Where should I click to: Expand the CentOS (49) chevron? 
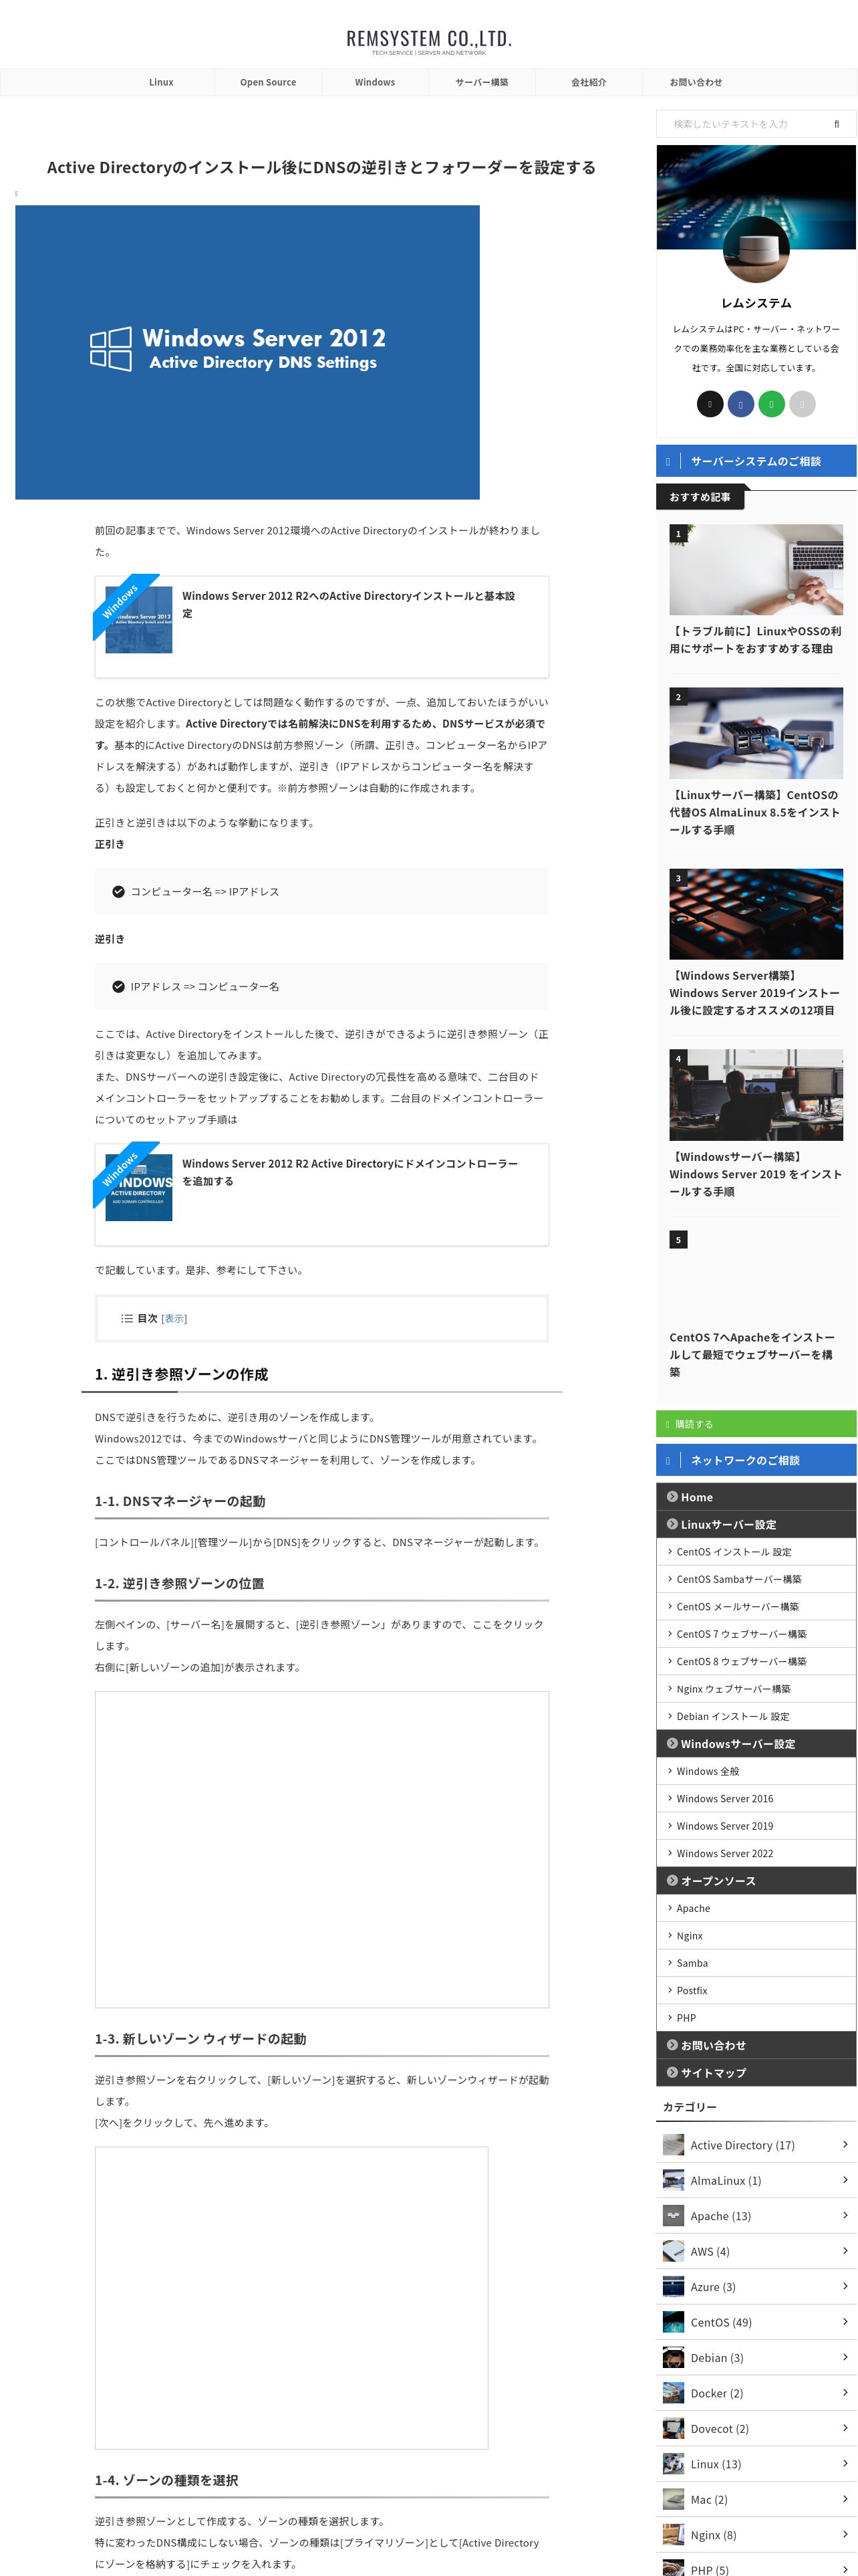click(x=845, y=2322)
